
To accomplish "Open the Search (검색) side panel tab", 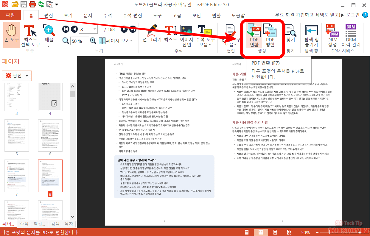I will point(55,224).
